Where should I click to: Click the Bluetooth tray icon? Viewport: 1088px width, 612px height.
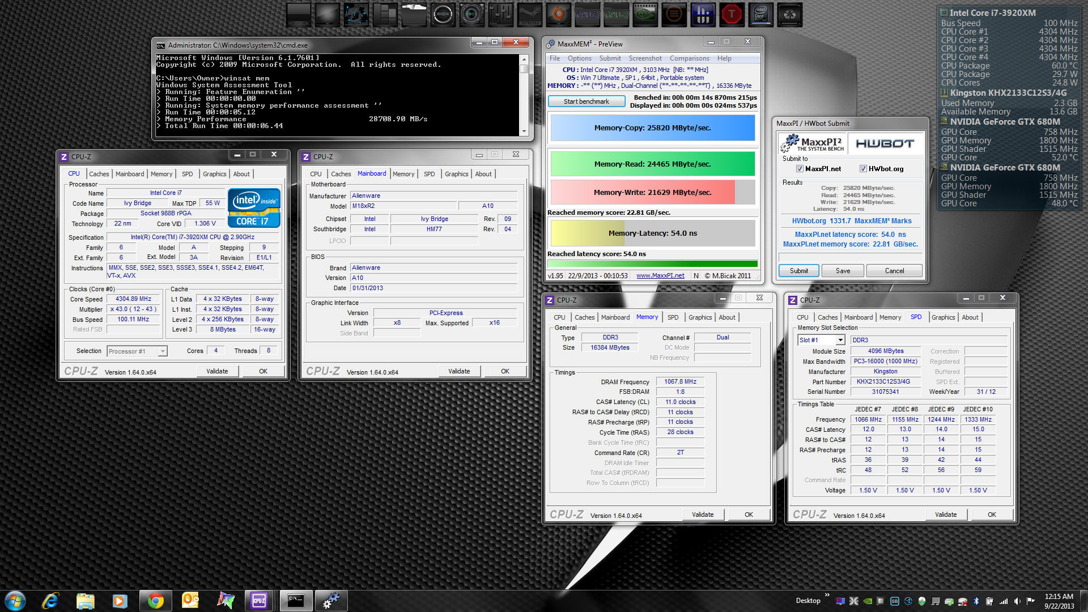pyautogui.click(x=976, y=601)
